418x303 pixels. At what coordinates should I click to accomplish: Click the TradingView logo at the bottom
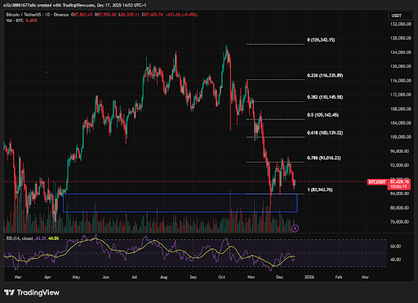32,292
